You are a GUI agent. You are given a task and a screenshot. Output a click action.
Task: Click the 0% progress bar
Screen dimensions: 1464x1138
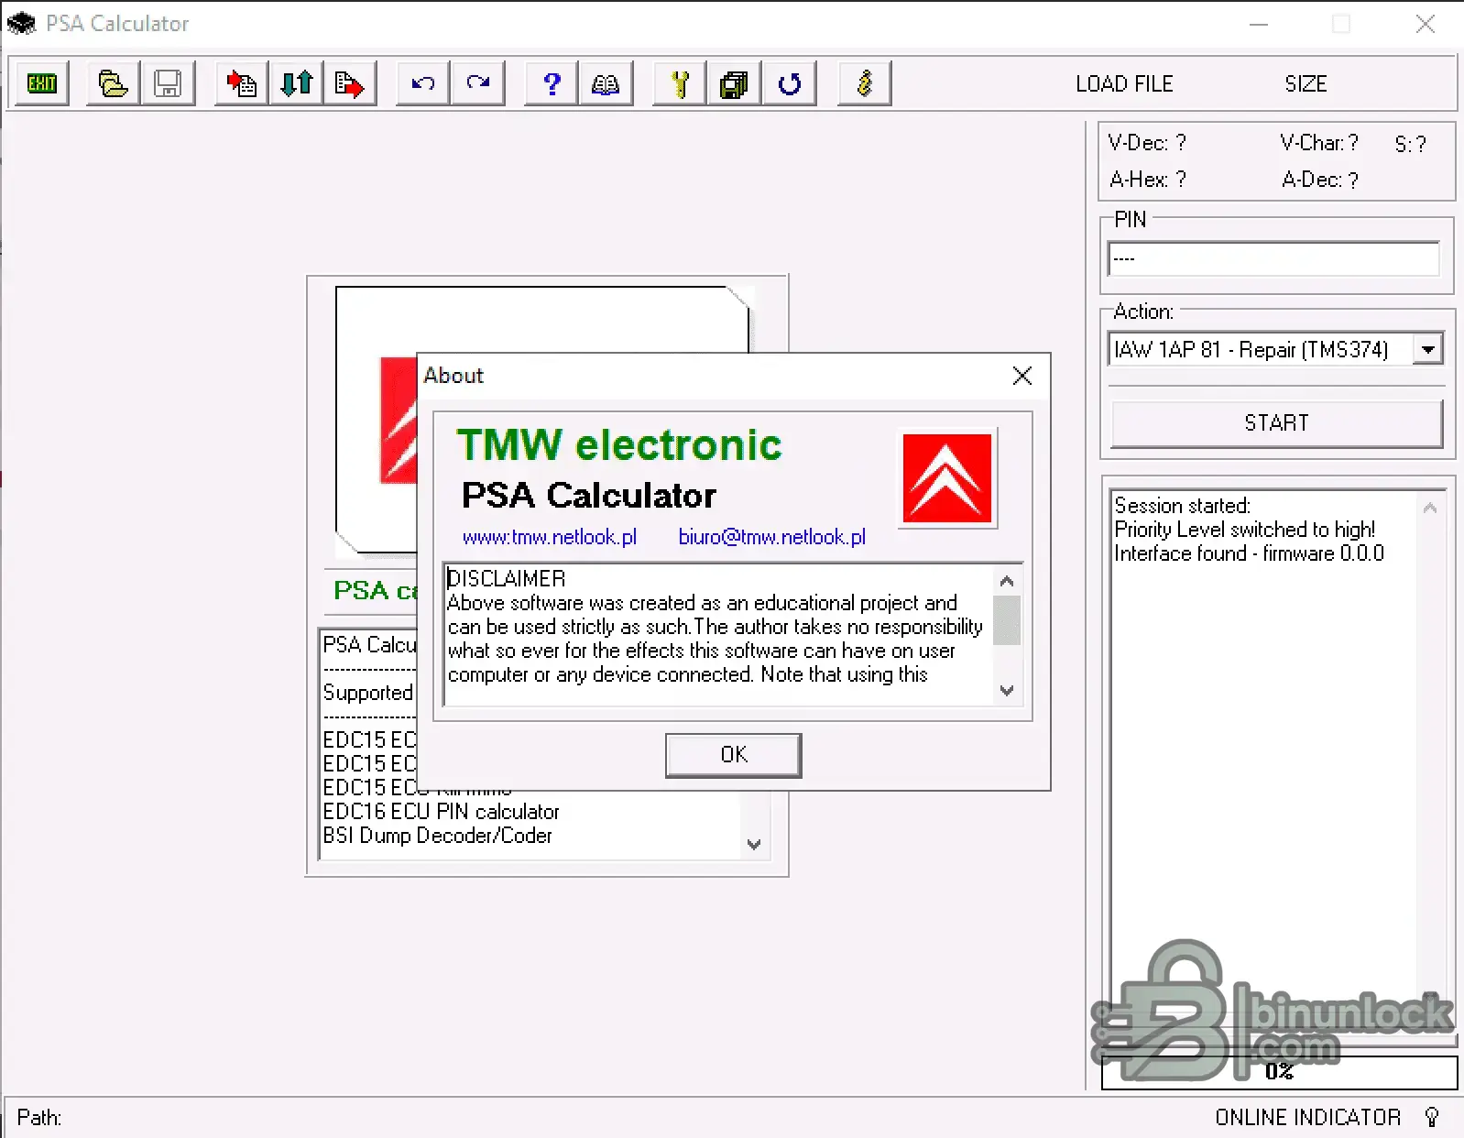[x=1279, y=1072]
